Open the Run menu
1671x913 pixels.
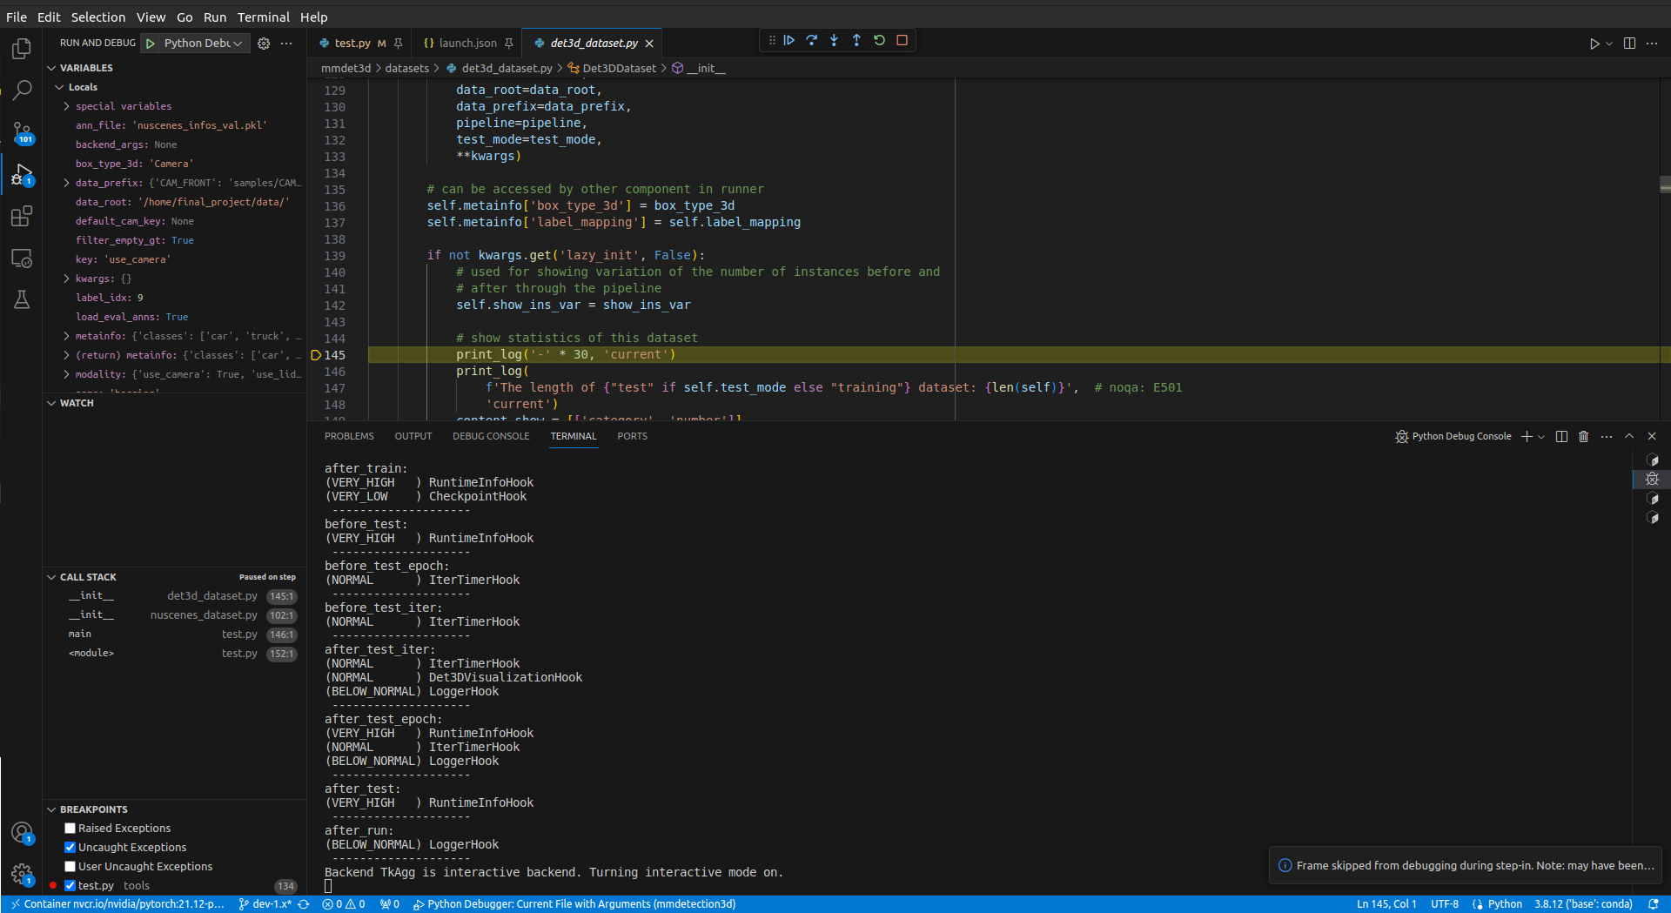(214, 17)
